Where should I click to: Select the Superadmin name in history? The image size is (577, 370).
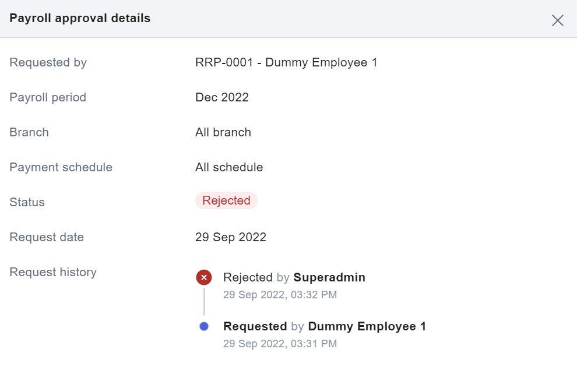click(x=329, y=277)
